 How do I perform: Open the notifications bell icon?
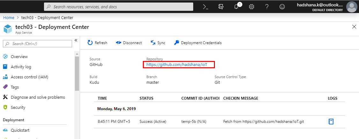point(237,7)
